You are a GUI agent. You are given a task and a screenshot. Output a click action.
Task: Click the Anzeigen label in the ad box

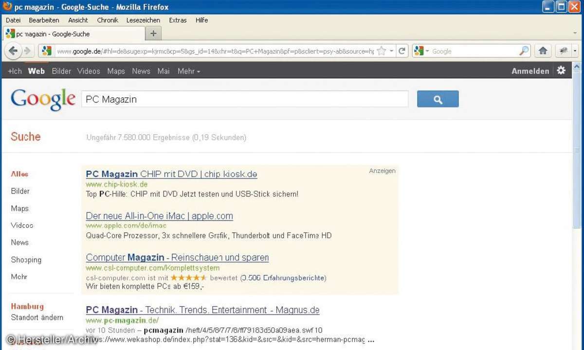click(382, 171)
